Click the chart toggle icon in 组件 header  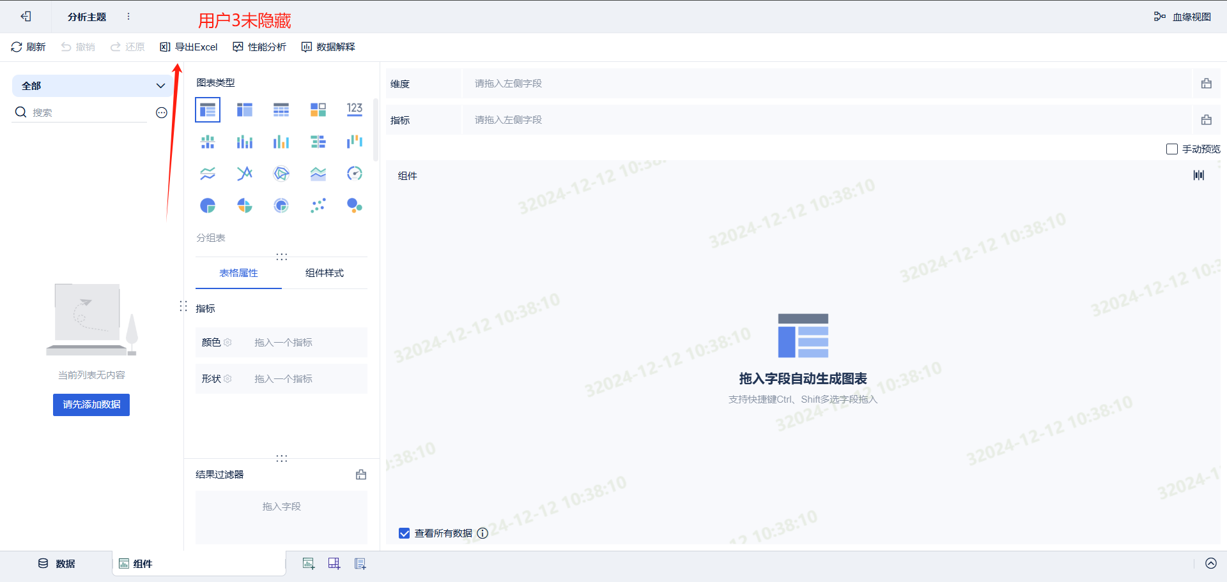pos(1199,175)
